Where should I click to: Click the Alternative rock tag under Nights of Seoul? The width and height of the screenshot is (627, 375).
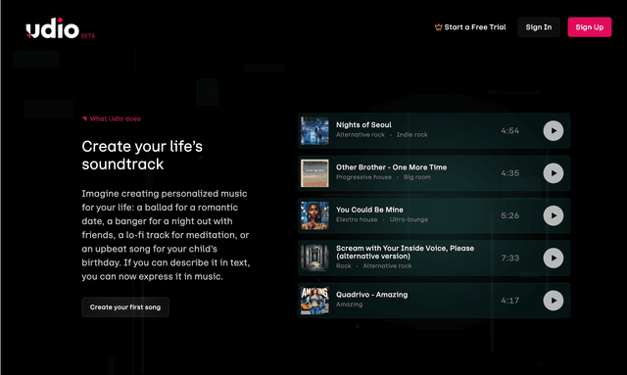tap(361, 135)
